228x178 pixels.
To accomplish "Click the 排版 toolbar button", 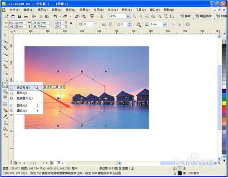I will click(x=185, y=16).
